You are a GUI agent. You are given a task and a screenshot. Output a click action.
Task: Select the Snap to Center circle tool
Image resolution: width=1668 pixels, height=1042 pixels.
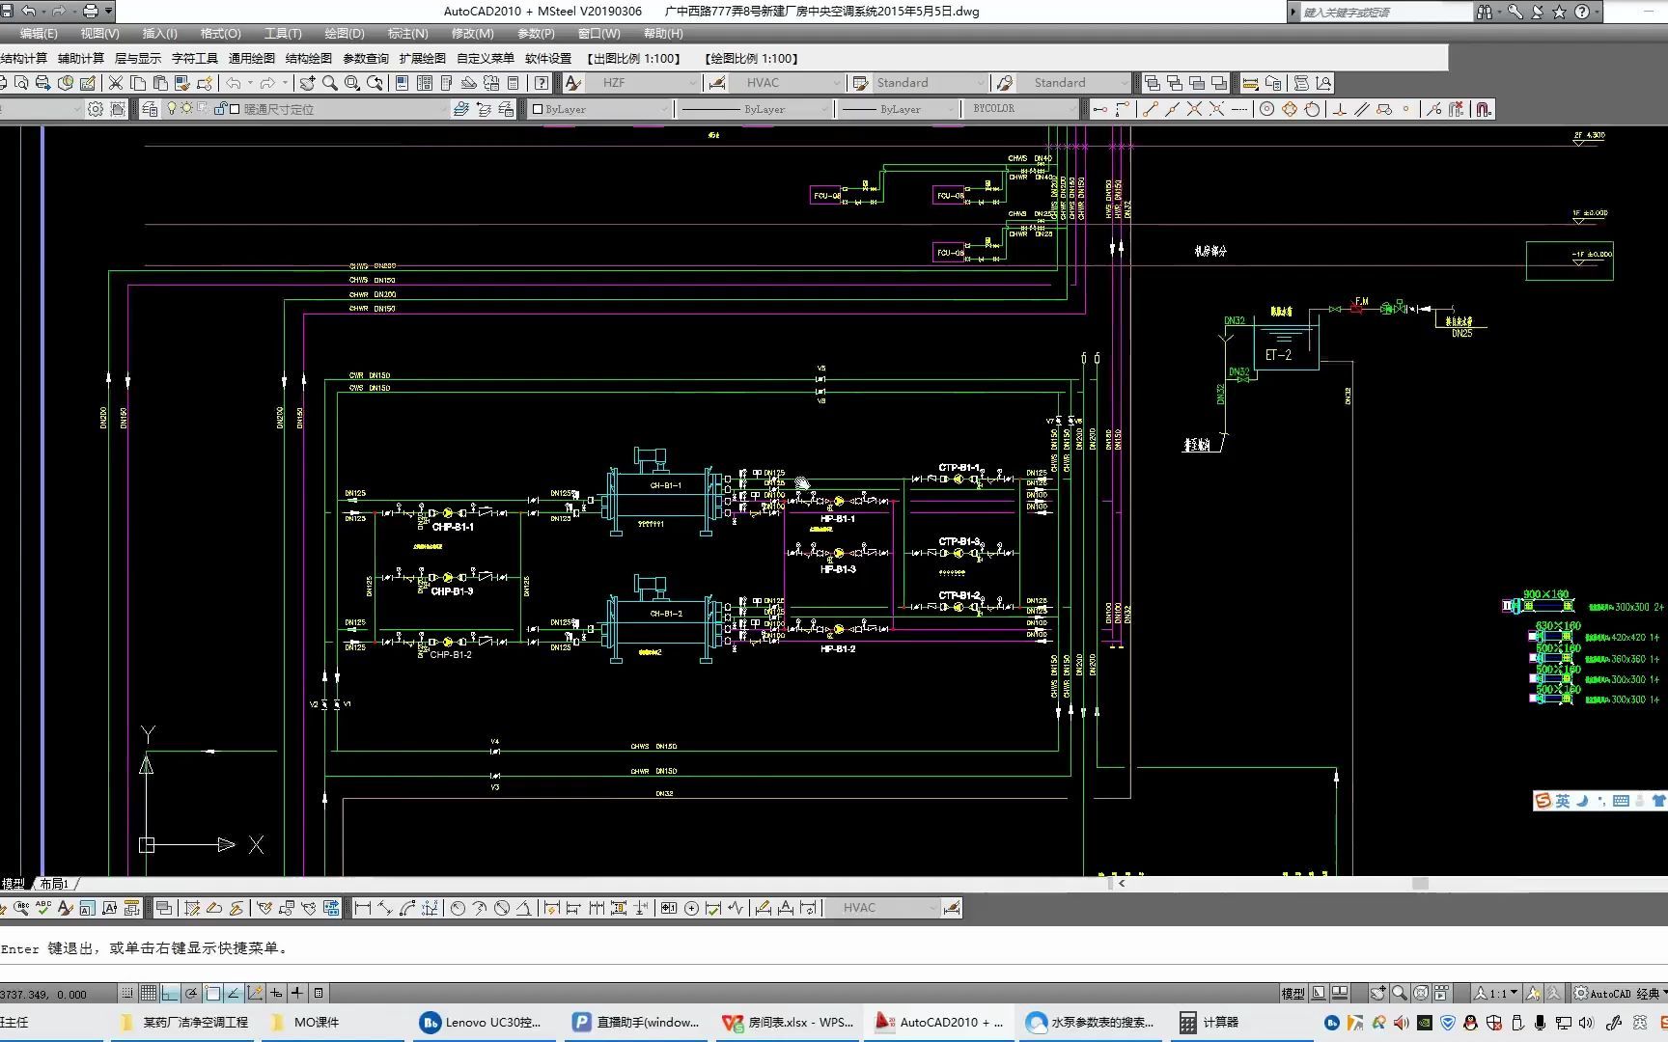[x=1267, y=109]
